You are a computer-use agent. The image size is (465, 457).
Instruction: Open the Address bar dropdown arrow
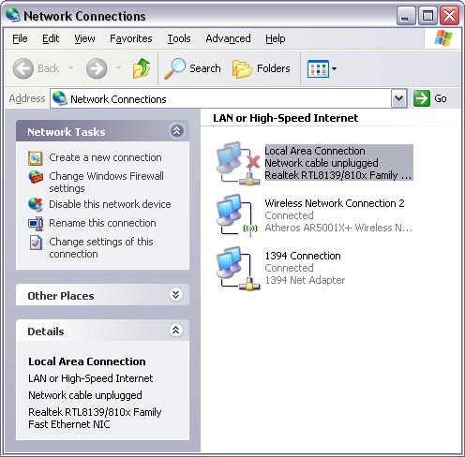click(398, 98)
